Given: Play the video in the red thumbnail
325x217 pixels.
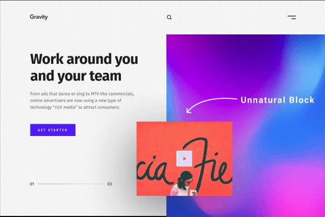Looking at the screenshot, I should click(184, 159).
